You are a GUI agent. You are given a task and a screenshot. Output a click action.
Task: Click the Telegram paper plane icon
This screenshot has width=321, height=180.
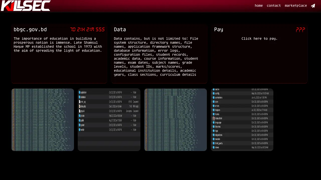pos(313,6)
